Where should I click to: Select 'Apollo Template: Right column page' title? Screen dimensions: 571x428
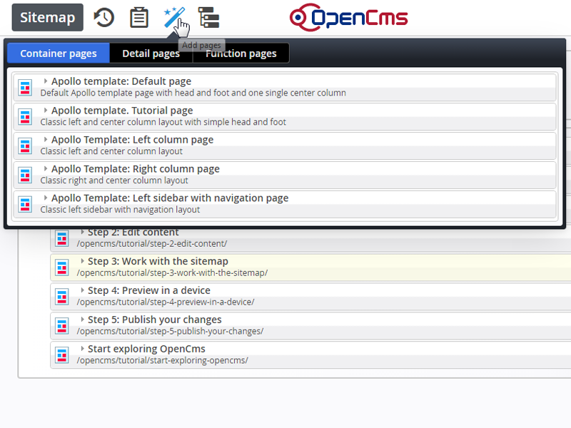tap(136, 168)
